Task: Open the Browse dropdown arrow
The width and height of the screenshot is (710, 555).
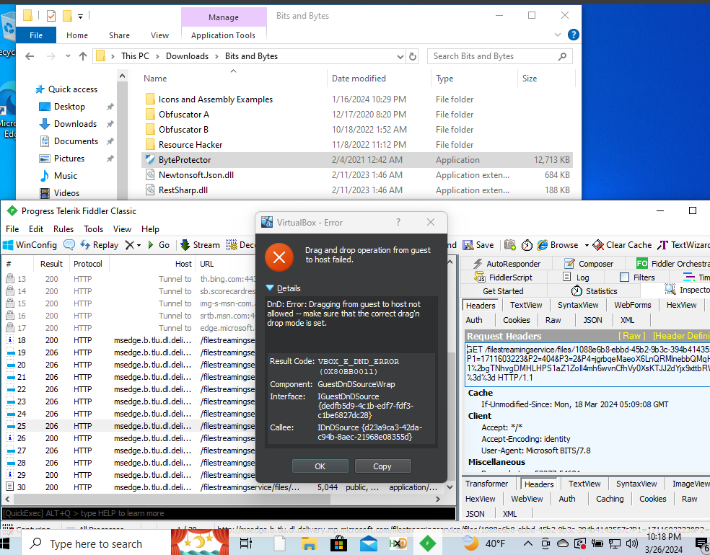Action: click(587, 245)
